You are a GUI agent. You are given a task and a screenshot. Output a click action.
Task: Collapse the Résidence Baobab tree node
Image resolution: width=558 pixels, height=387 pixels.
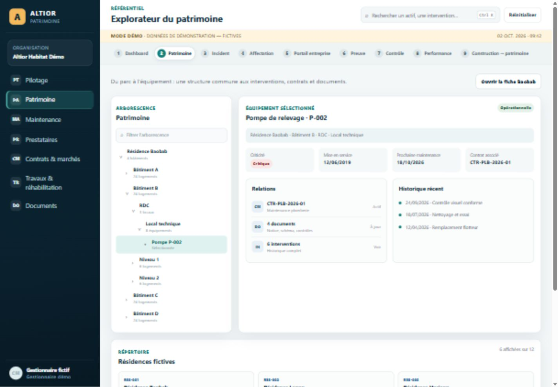(121, 157)
